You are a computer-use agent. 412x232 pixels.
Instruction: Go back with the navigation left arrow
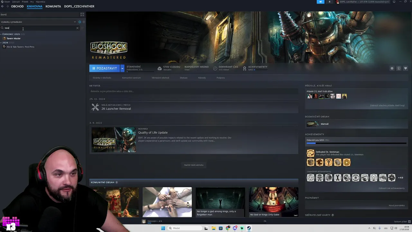click(x=3, y=6)
